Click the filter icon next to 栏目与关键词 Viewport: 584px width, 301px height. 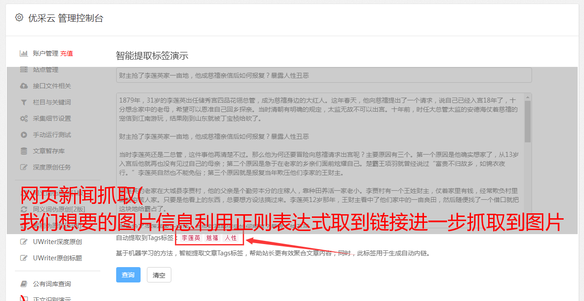coord(24,102)
